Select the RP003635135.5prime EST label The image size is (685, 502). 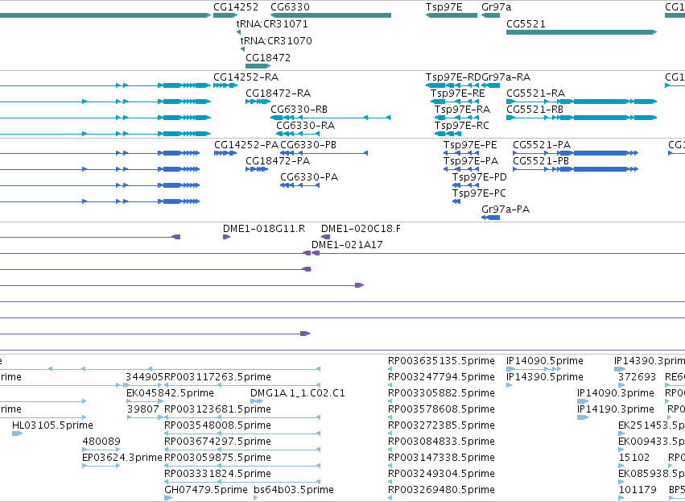pyautogui.click(x=441, y=361)
